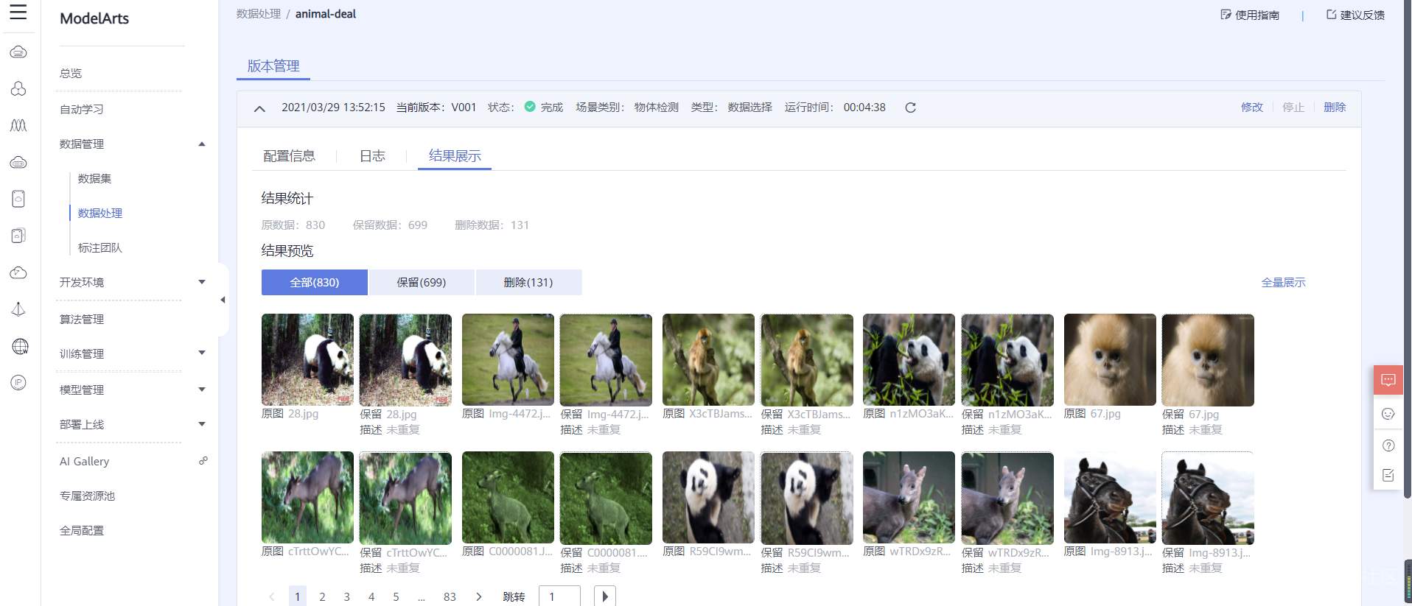Click the page jump input field

pos(559,596)
